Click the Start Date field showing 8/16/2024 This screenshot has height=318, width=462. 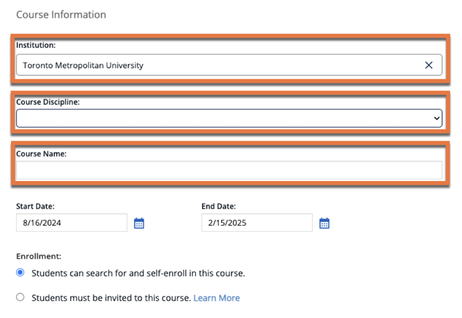coord(72,222)
